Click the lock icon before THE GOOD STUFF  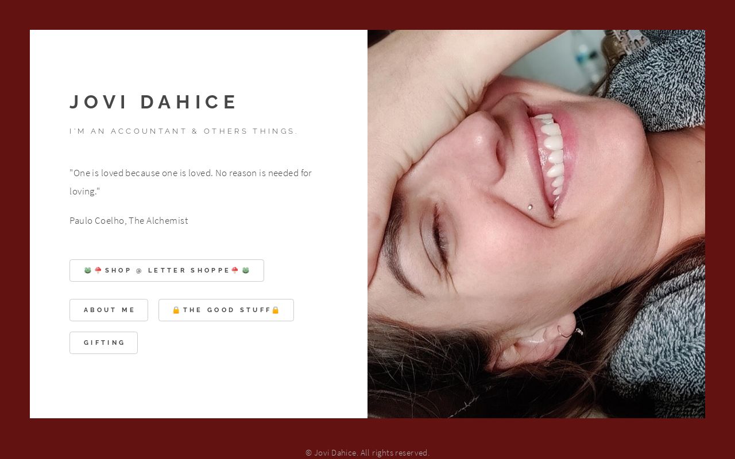click(176, 310)
